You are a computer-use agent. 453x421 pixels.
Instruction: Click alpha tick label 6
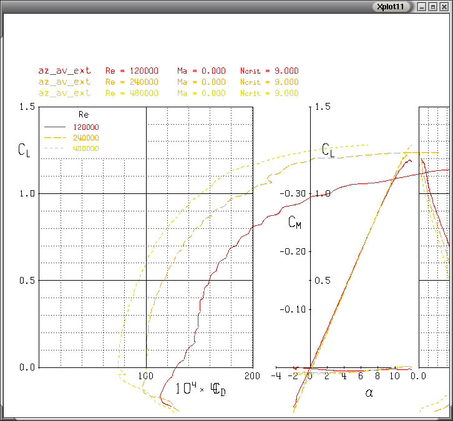[x=361, y=376]
